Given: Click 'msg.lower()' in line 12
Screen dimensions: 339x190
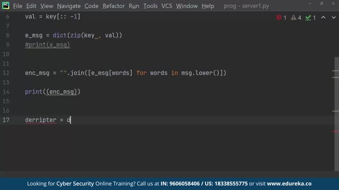Looking at the screenshot, I should point(200,73).
